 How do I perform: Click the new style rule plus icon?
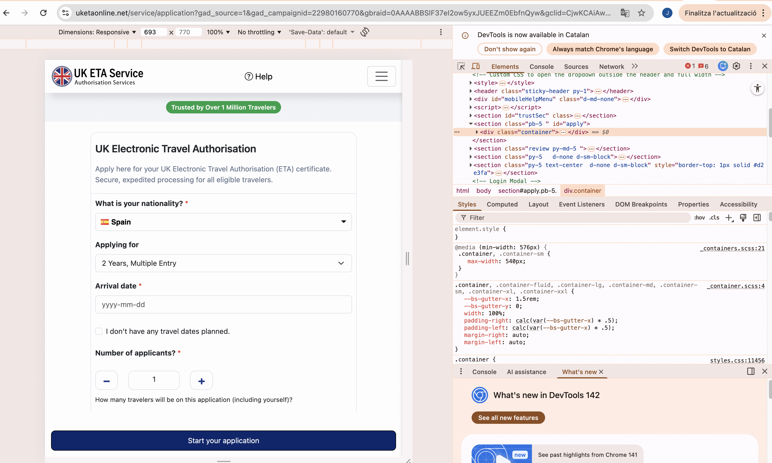tap(729, 218)
